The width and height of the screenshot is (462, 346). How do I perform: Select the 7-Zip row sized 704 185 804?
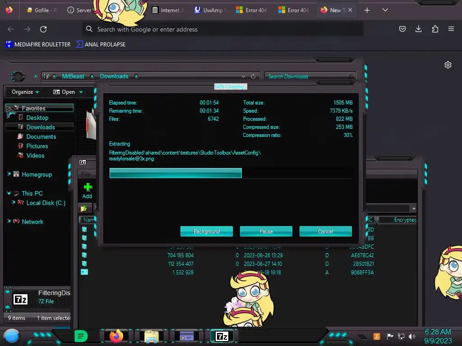[227, 255]
